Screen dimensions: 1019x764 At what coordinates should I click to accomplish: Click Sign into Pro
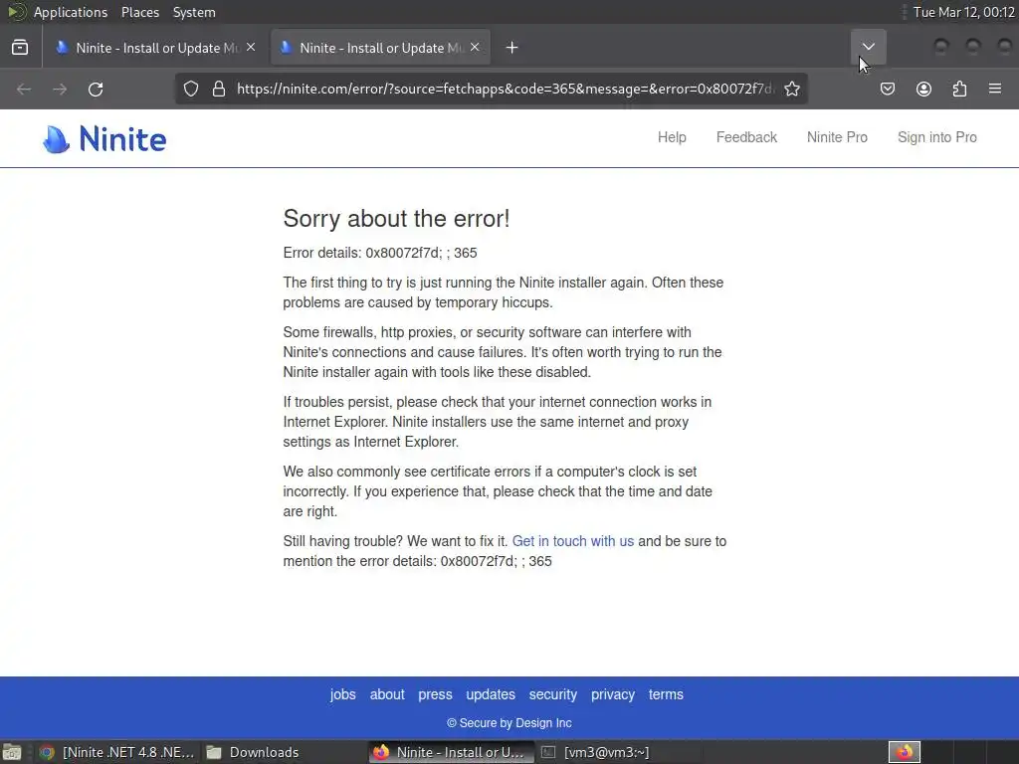(x=936, y=137)
